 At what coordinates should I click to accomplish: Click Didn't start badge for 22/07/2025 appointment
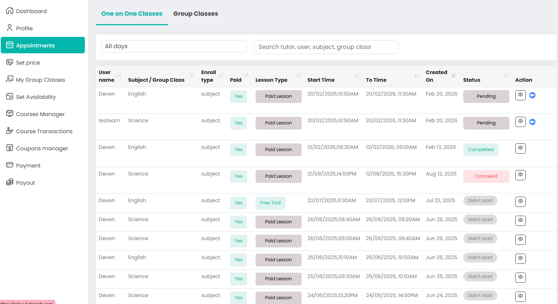coord(480,201)
